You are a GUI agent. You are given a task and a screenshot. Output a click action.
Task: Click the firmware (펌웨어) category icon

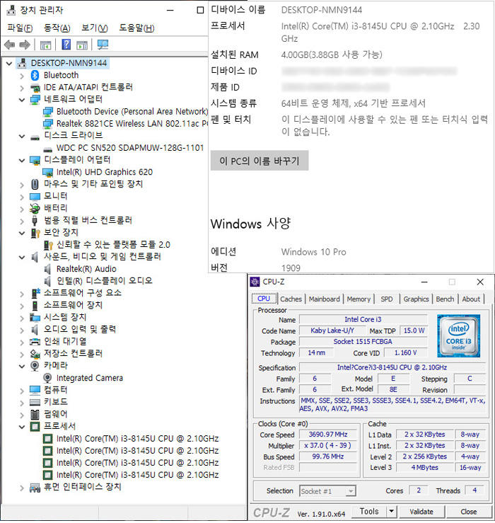point(35,415)
